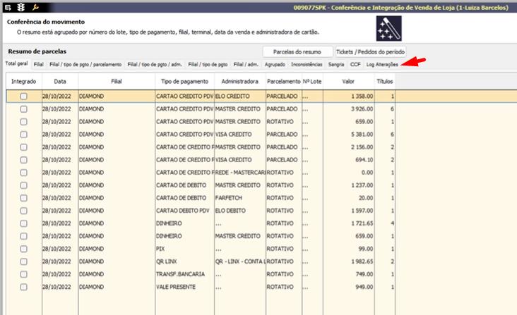Open the Inconsistências tab
This screenshot has height=315, width=517.
coord(306,64)
